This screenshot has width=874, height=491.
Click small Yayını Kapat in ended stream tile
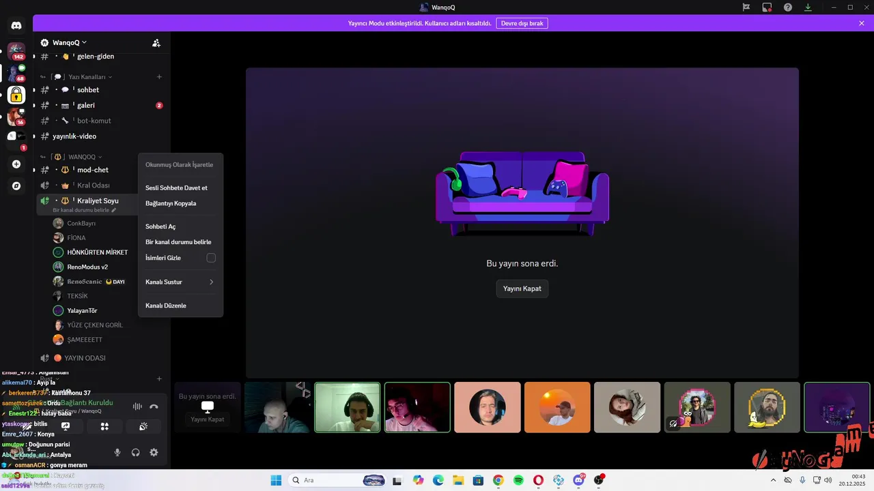pos(207,419)
